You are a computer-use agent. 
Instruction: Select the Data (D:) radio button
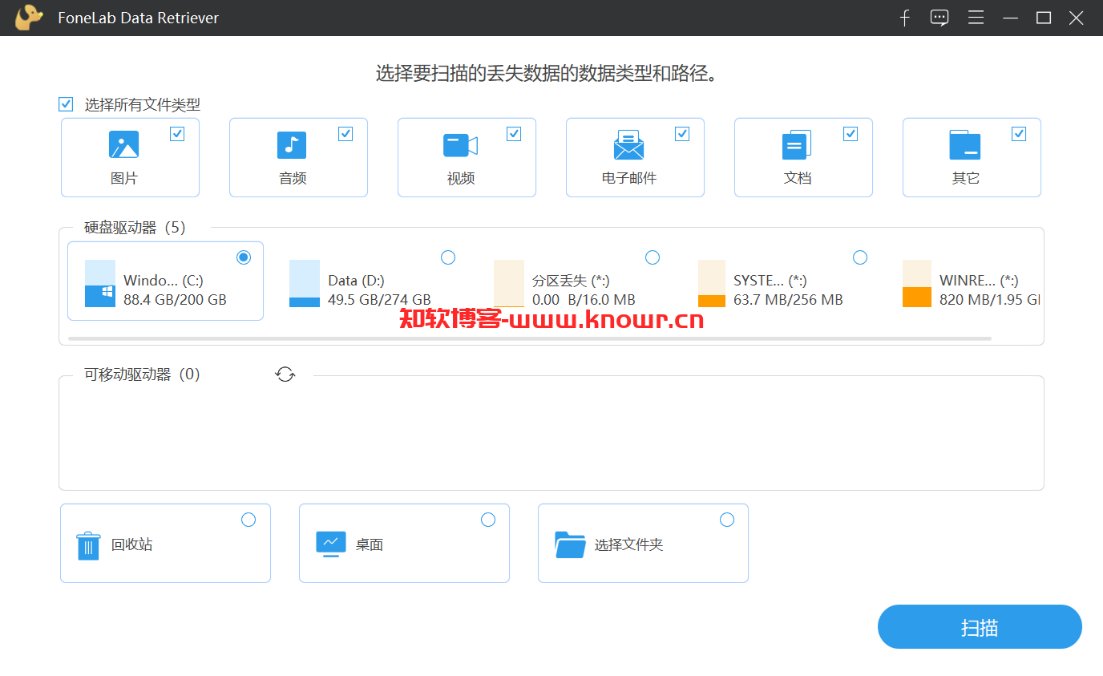click(448, 257)
